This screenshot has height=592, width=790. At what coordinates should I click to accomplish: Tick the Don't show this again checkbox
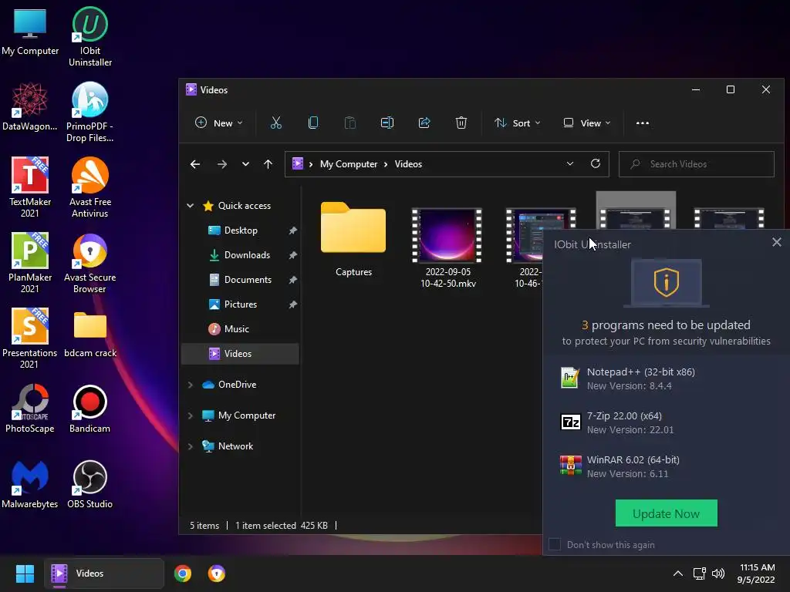tap(555, 544)
